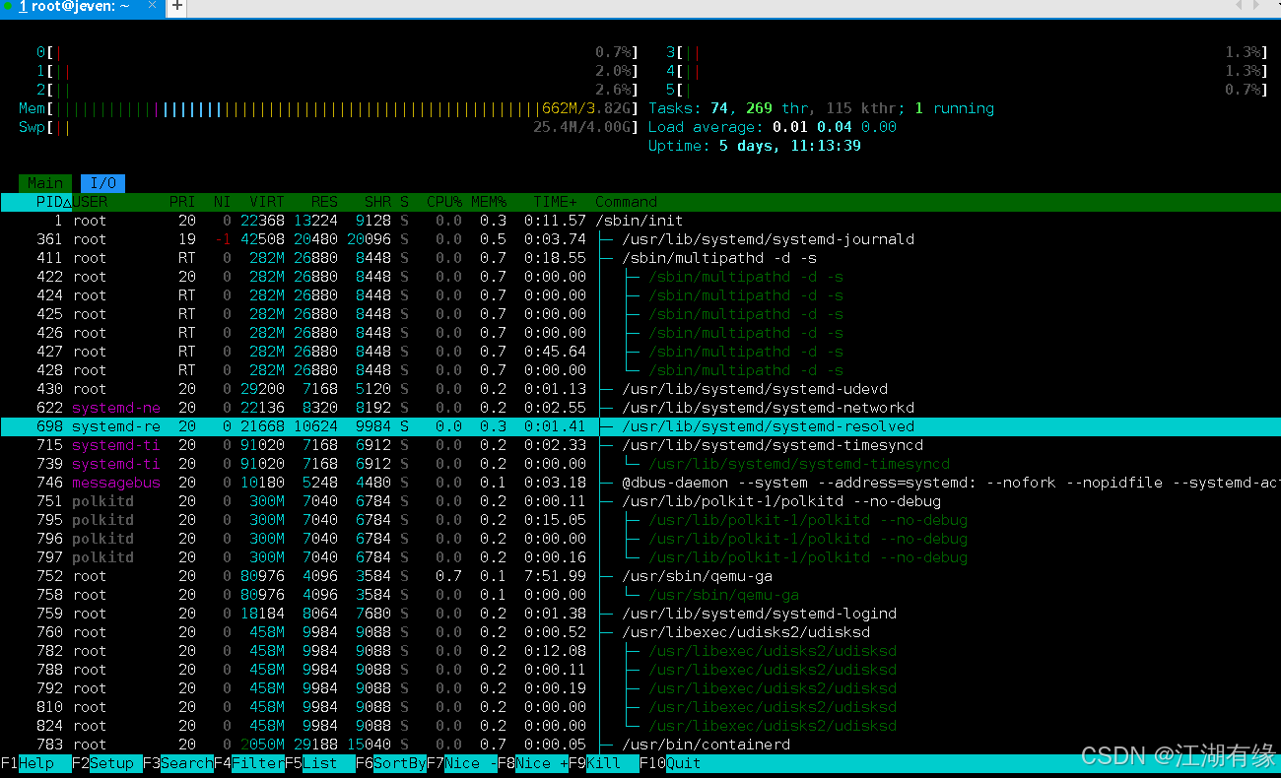The image size is (1281, 778).
Task: Sort by the USER column header
Action: coord(90,202)
